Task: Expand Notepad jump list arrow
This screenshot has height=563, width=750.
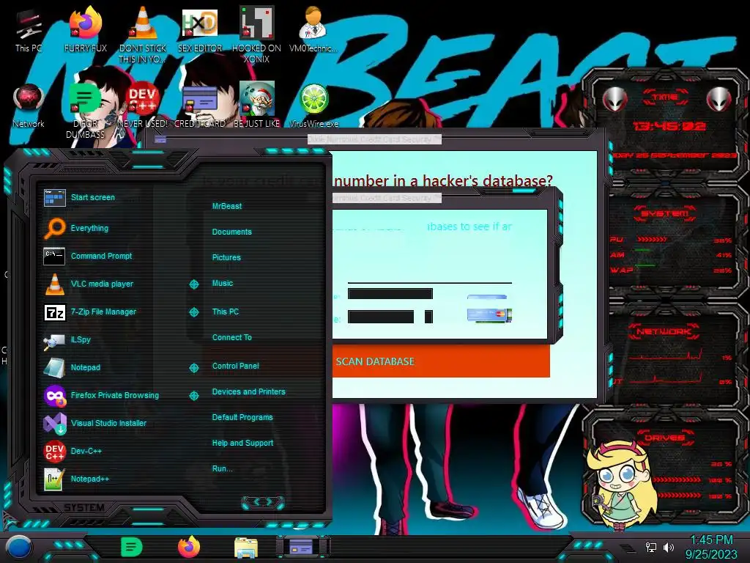Action: click(x=193, y=368)
